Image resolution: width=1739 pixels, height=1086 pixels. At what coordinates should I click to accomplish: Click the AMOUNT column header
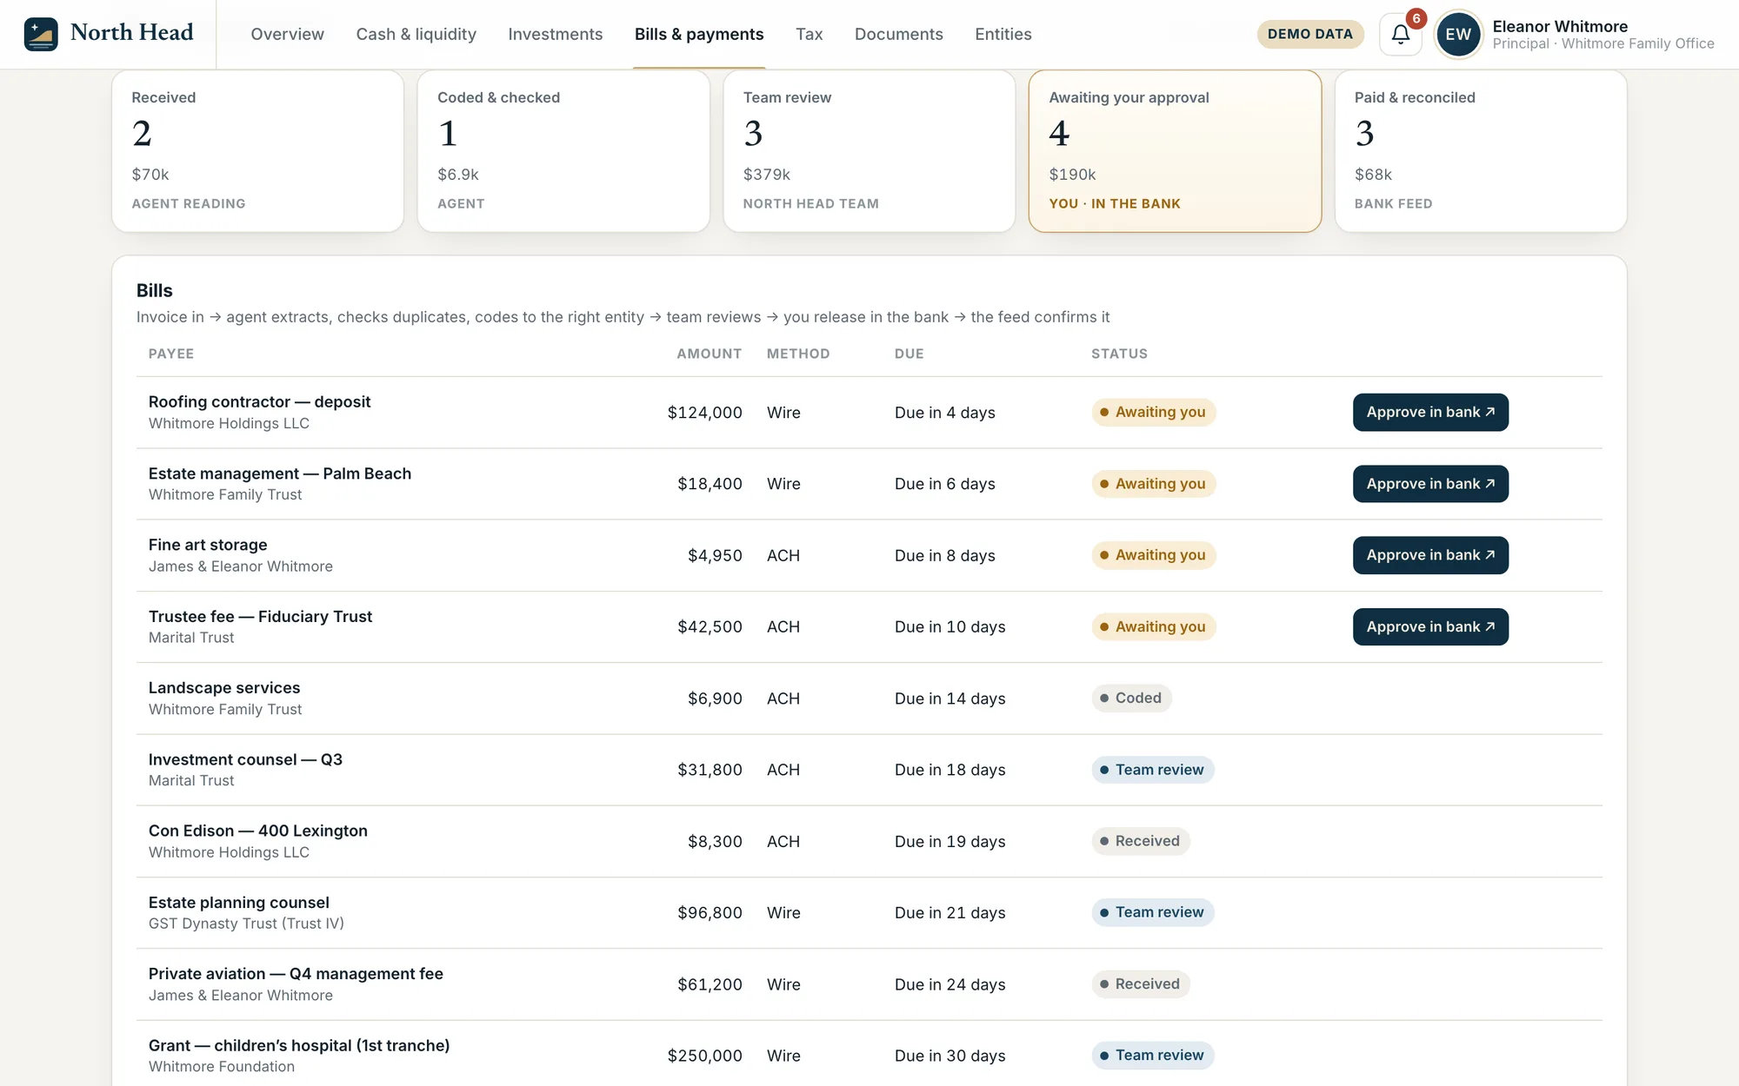click(709, 354)
